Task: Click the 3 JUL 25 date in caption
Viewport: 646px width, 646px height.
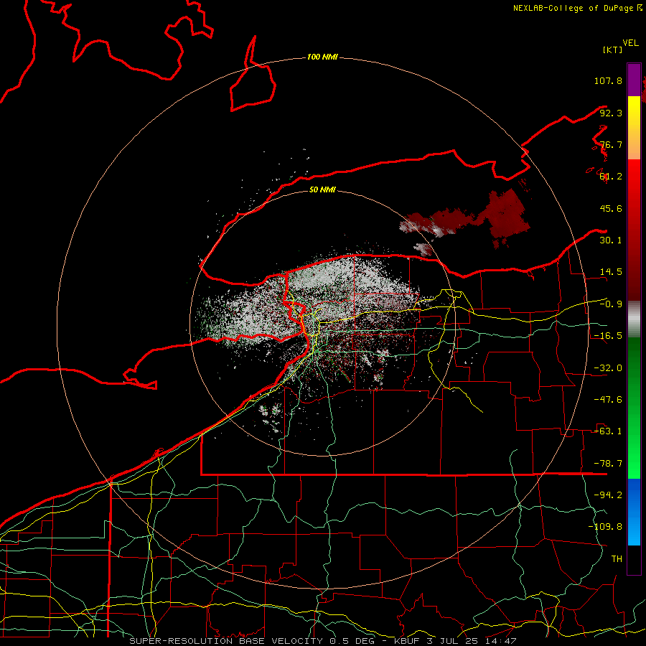Action: (x=452, y=641)
